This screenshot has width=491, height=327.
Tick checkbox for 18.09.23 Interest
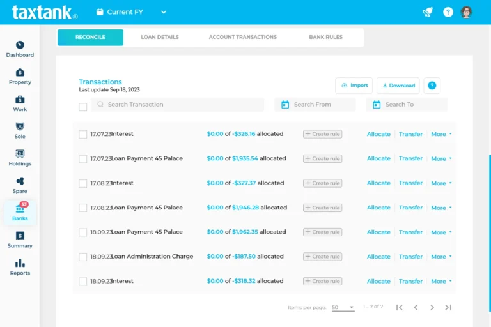coord(82,281)
